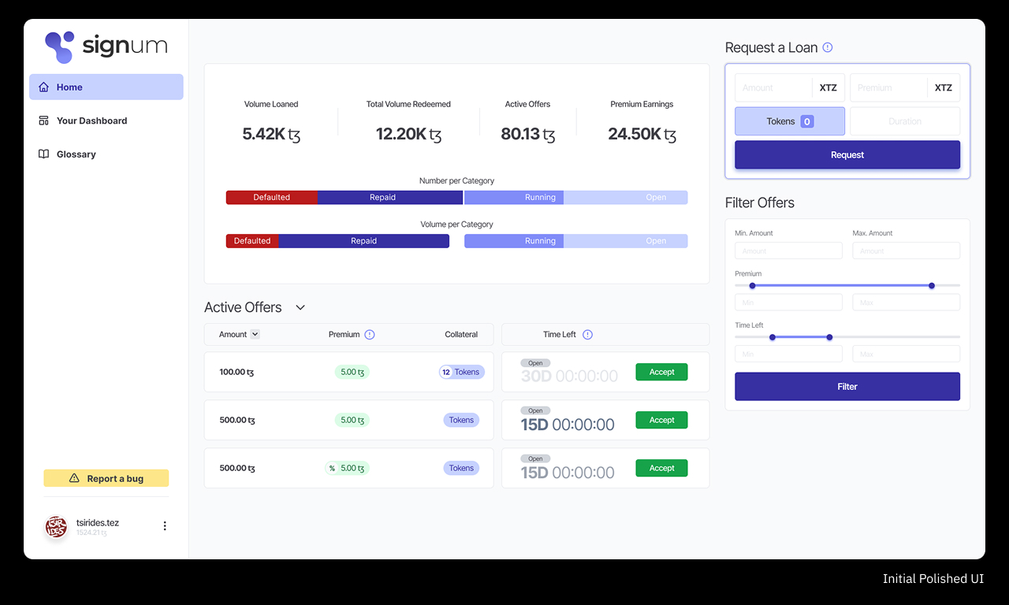Click the info icon beside Request a Loan

click(828, 47)
